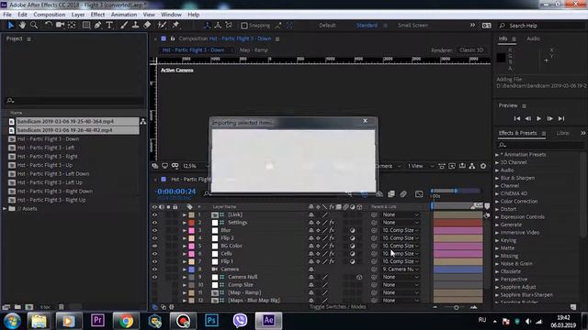588x330 pixels.
Task: Select the Zoom magnifier tool
Action: pos(34,25)
